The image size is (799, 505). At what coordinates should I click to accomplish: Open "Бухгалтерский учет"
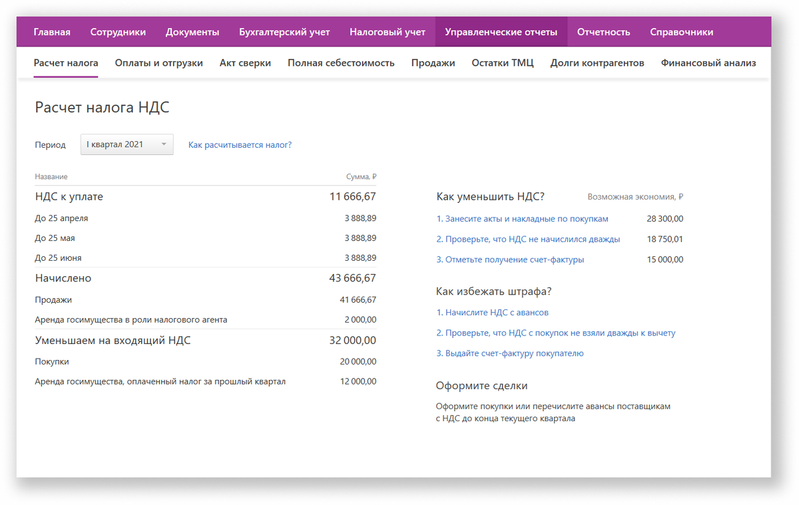pos(284,31)
